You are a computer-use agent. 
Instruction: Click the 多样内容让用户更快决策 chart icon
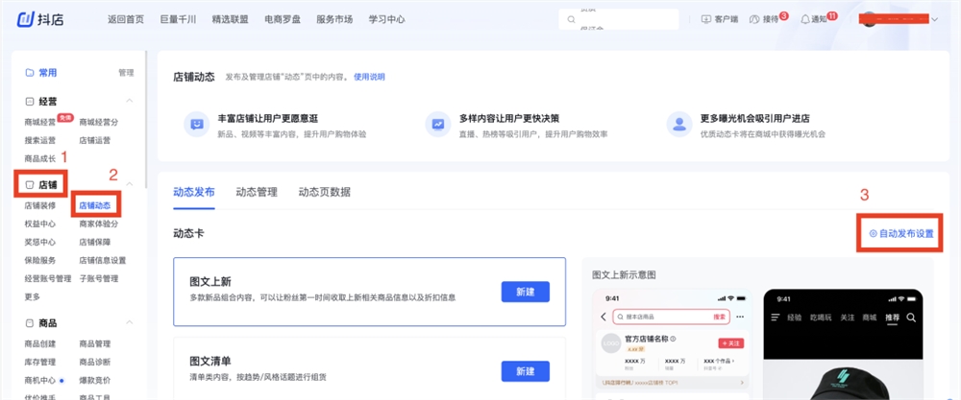coord(437,124)
